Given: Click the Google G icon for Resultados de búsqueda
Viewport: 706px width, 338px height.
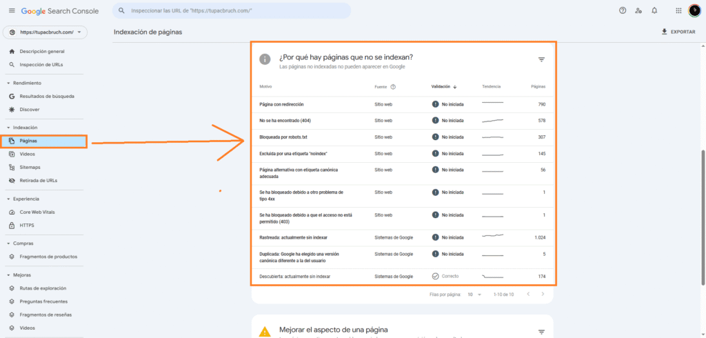Looking at the screenshot, I should tap(12, 96).
